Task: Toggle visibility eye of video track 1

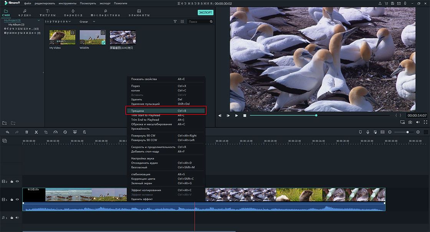Action: tap(17, 199)
